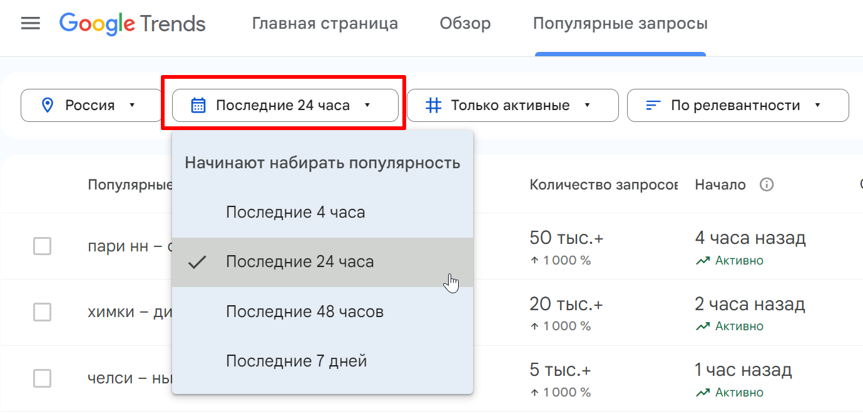Screen dimensions: 863x414
Task: Click the calendar icon in time filter
Action: tap(198, 105)
